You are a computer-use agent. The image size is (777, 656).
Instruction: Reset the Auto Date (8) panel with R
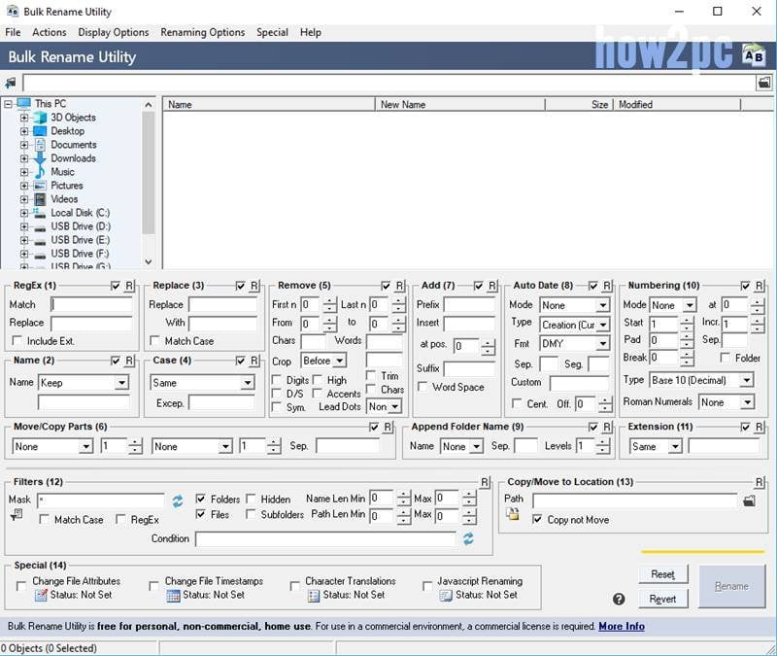pos(607,286)
